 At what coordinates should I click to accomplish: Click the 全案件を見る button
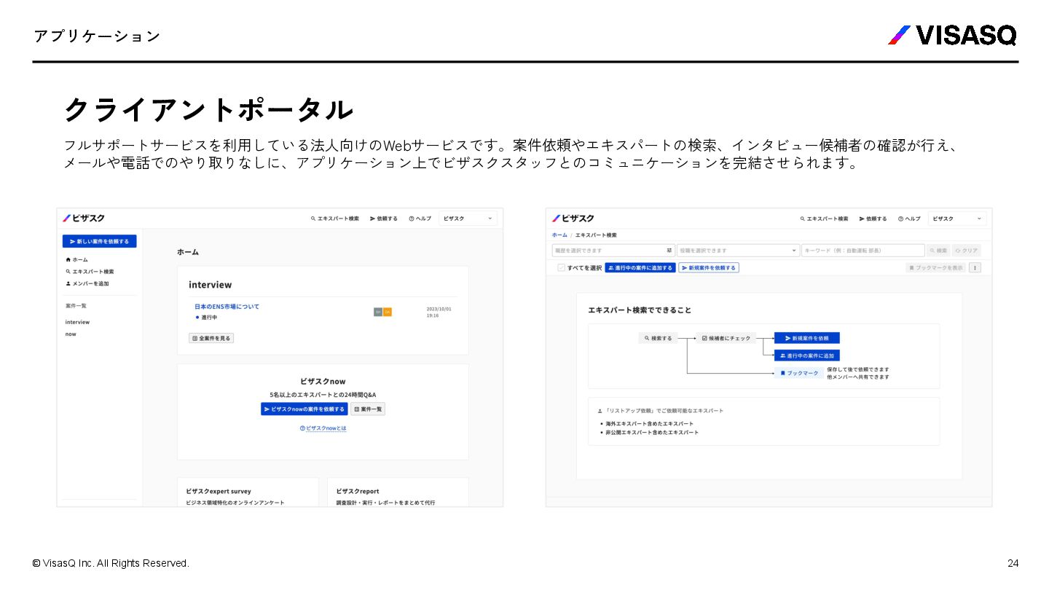click(211, 338)
